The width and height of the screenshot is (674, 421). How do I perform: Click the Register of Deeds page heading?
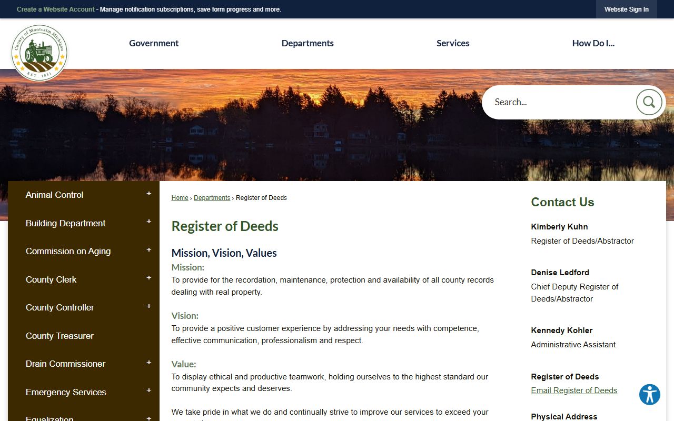(225, 226)
